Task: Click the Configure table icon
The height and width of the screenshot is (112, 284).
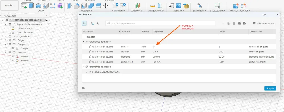Action: (x=123, y=6)
